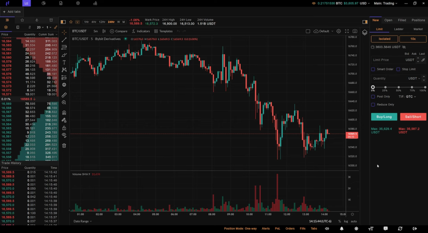Open the document report icon in top bar
This screenshot has width=428, height=233.
click(x=61, y=3)
